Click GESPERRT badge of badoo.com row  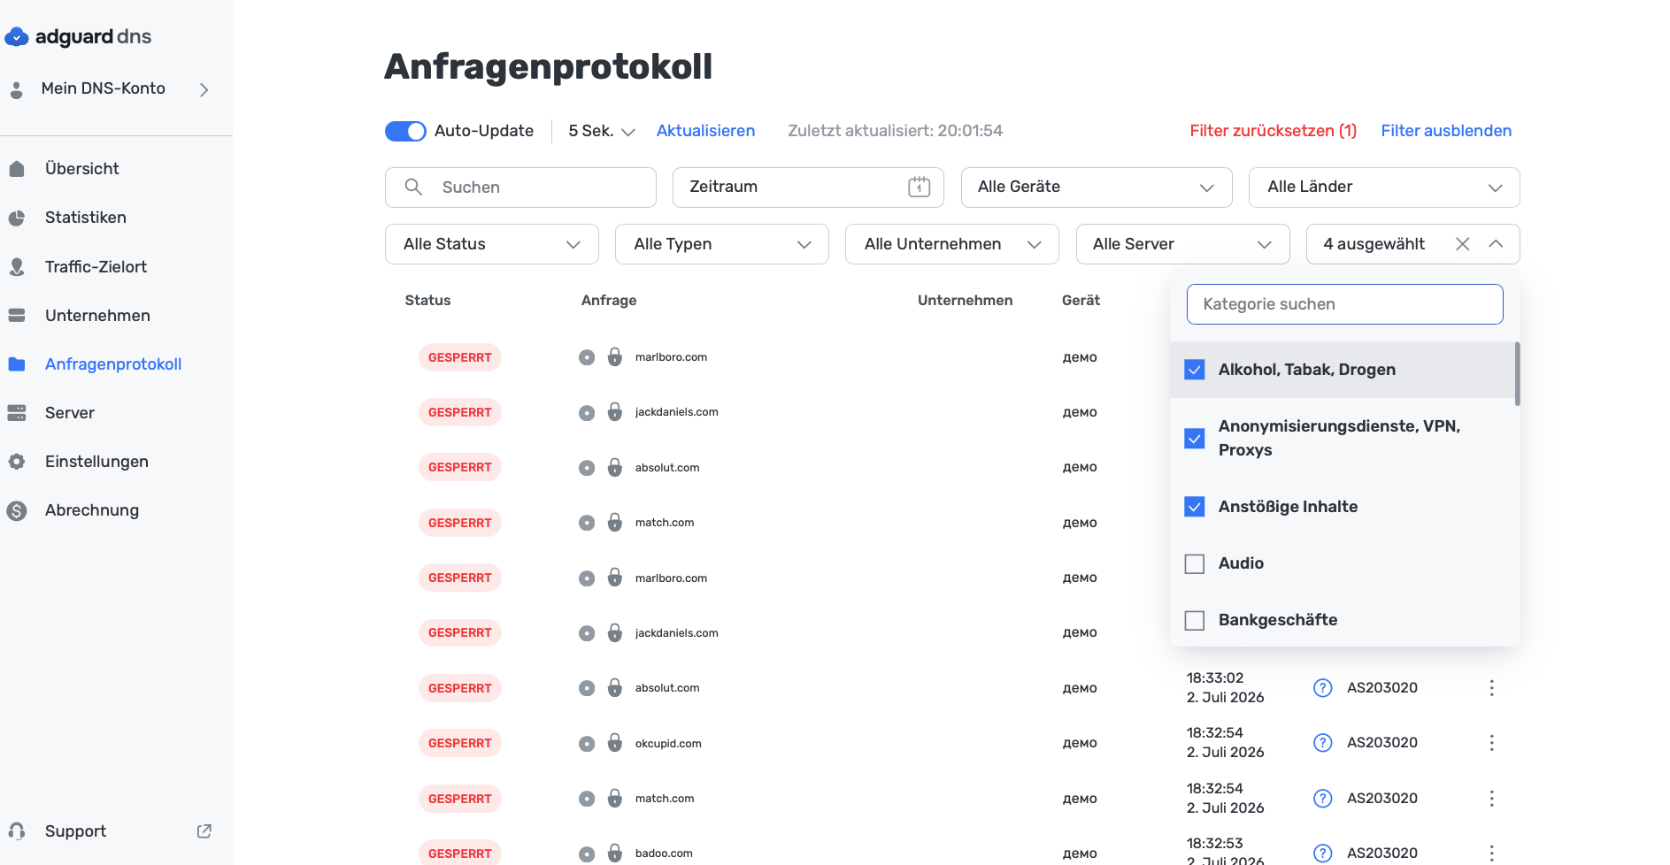point(460,853)
